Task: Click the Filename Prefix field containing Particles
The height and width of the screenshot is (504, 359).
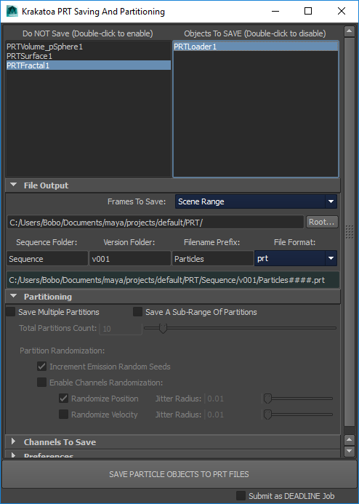Action: tap(213, 258)
